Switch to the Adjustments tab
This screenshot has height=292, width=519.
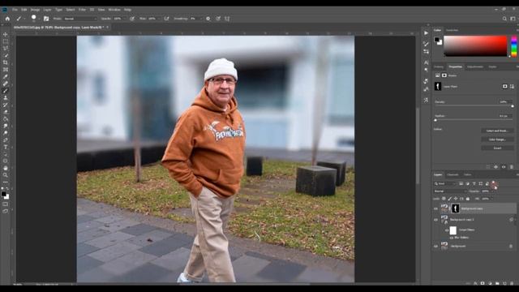click(475, 67)
